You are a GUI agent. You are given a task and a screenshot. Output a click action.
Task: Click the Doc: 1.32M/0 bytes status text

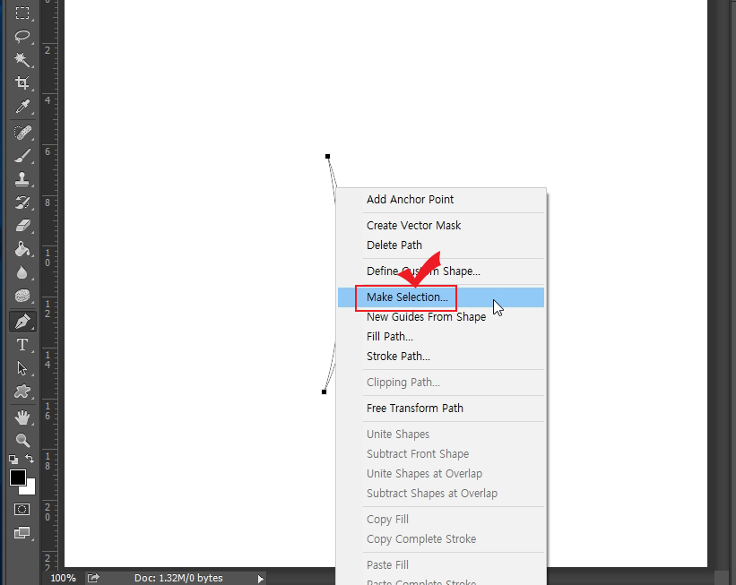pos(178,578)
